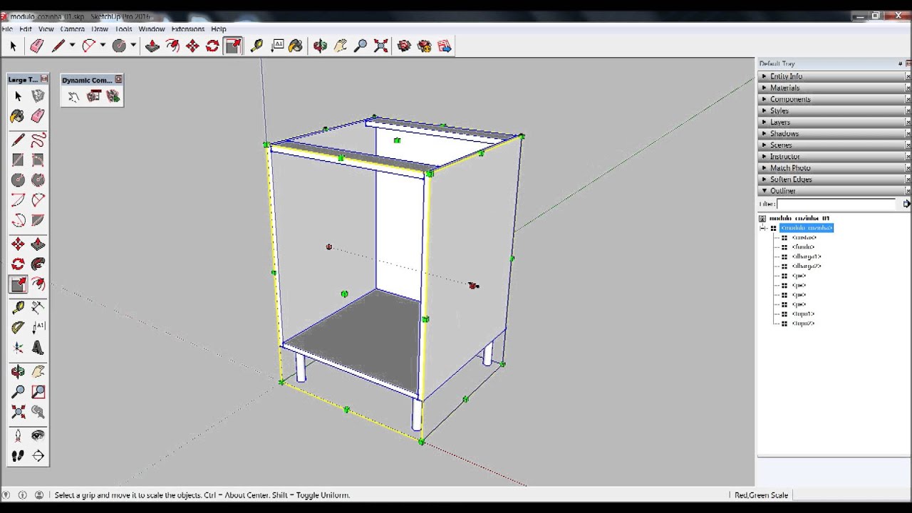Expand the Layers panel
The height and width of the screenshot is (513, 912).
point(832,122)
